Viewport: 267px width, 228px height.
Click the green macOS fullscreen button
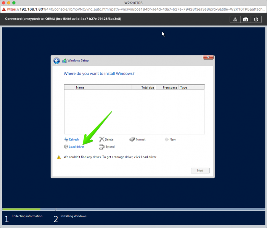click(14, 3)
